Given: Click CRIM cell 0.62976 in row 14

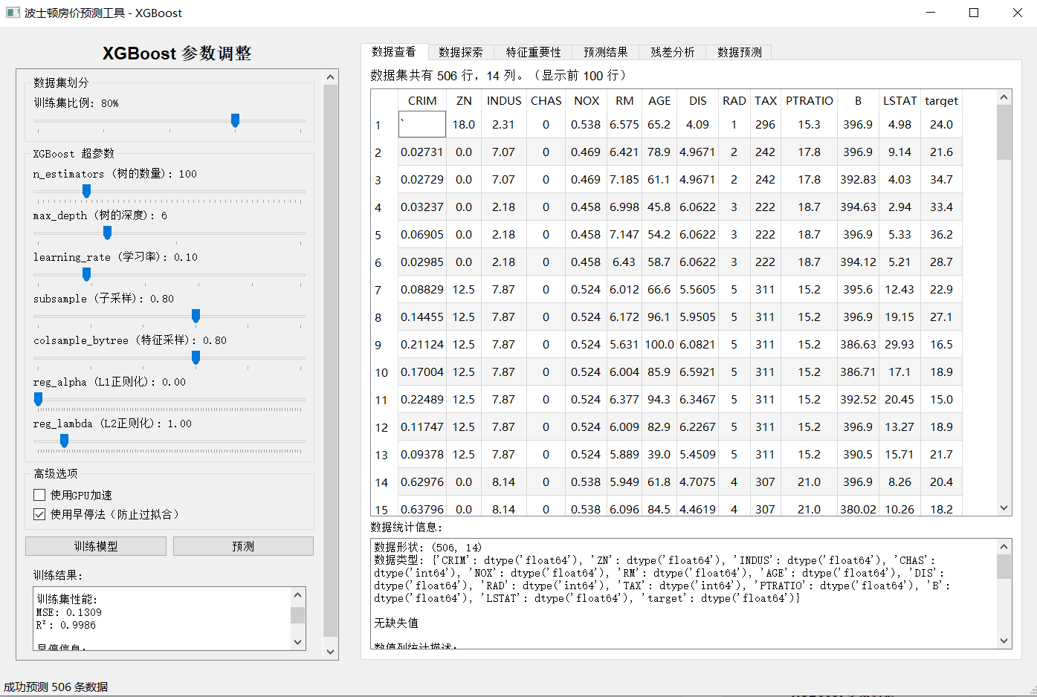Looking at the screenshot, I should [422, 482].
